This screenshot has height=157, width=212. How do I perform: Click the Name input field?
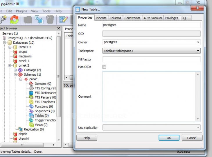click(x=151, y=25)
